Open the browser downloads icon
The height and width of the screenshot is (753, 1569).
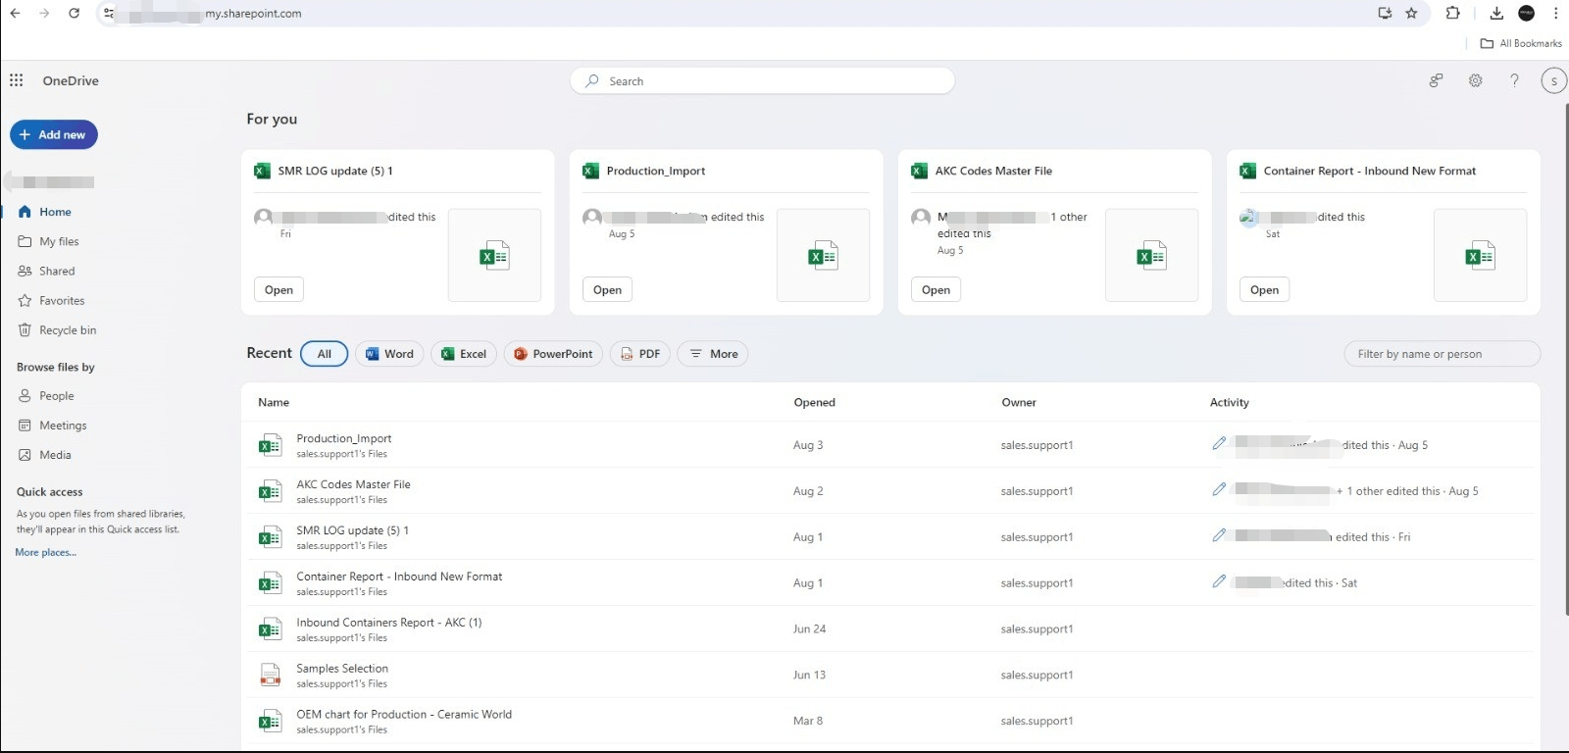1496,14
